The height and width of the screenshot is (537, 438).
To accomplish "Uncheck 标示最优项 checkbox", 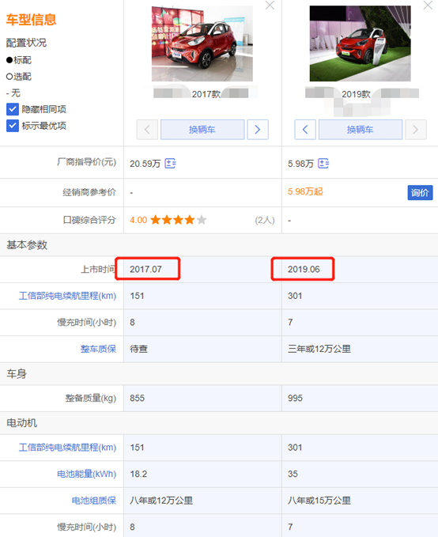I will tap(13, 126).
